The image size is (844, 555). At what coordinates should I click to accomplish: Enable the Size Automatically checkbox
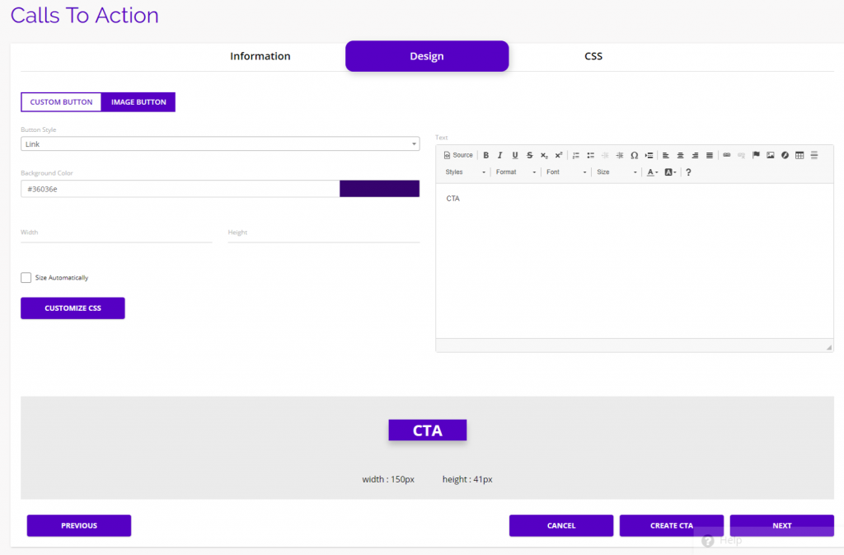coord(26,278)
